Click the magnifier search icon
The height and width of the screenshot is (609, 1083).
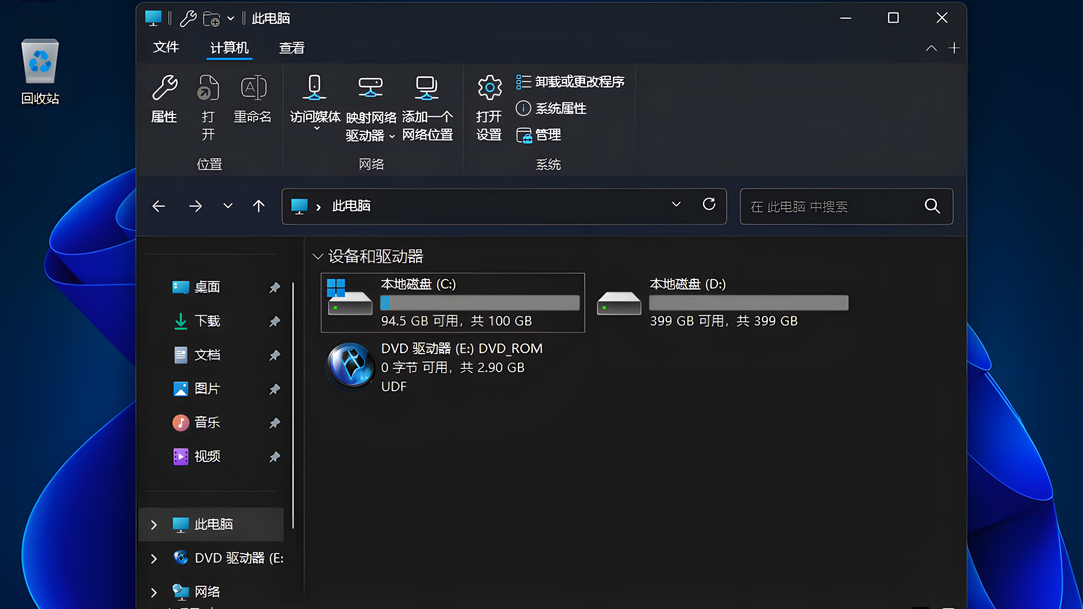pos(932,206)
